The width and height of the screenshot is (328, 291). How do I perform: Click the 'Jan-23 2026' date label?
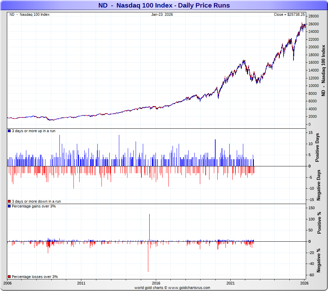click(x=162, y=14)
